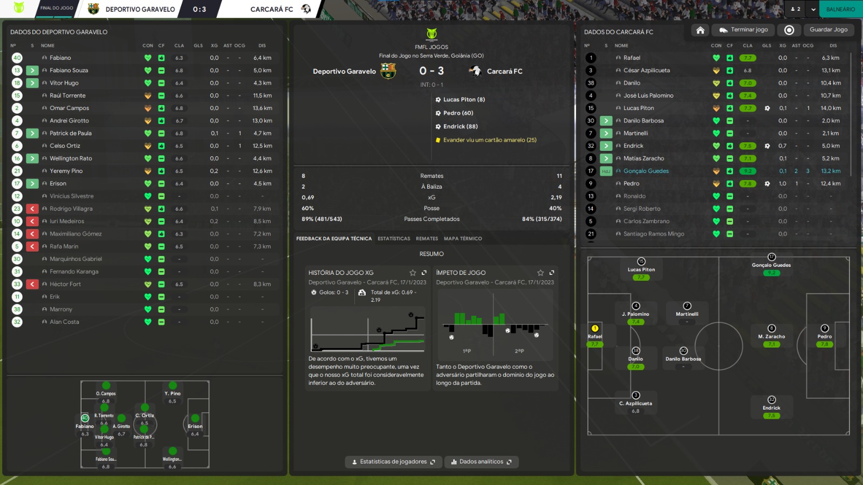The height and width of the screenshot is (485, 863).
Task: Click the Guardar Jogo button
Action: click(828, 30)
